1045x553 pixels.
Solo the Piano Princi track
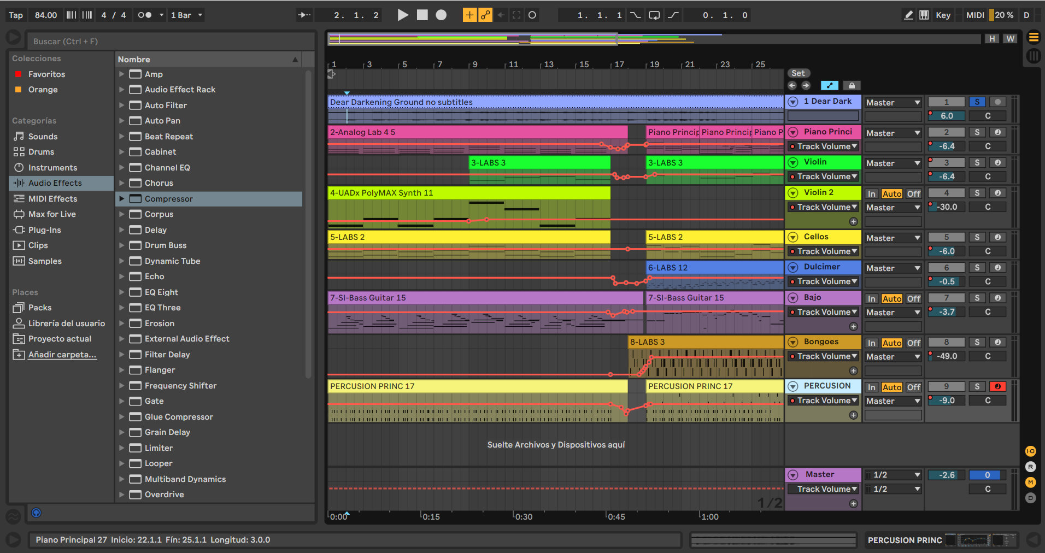coord(977,132)
